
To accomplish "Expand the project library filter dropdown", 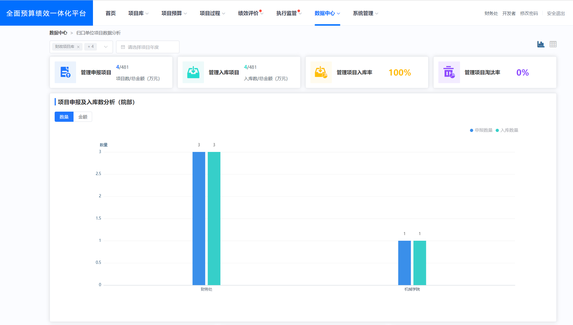I will point(106,47).
